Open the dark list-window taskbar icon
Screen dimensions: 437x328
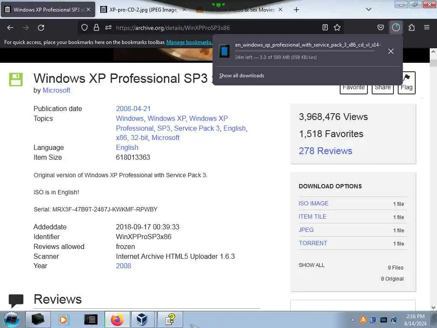click(x=90, y=319)
